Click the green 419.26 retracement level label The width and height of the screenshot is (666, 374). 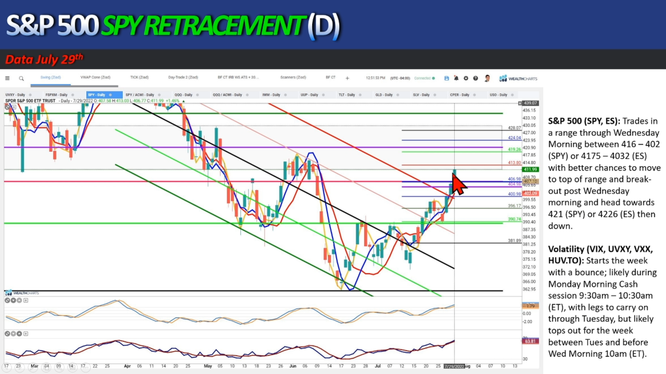[514, 150]
